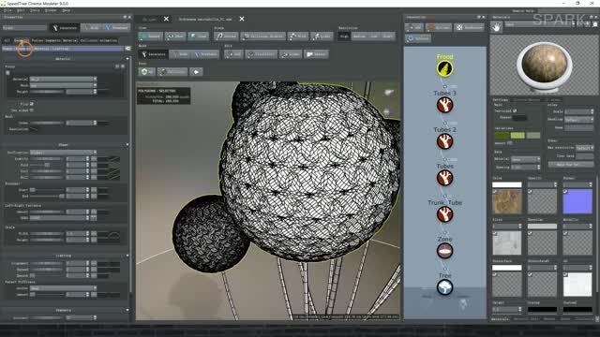
Task: Toggle the Two-sided checkbox
Action: pyautogui.click(x=515, y=110)
